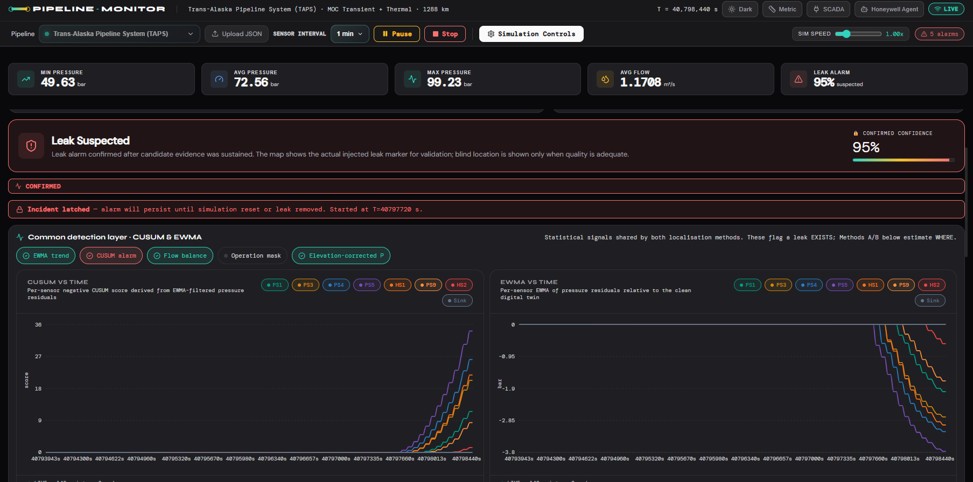This screenshot has width=973, height=482.
Task: Toggle PS1 series in EWMA chart
Action: (x=747, y=285)
